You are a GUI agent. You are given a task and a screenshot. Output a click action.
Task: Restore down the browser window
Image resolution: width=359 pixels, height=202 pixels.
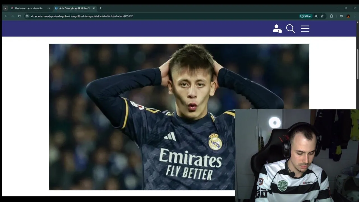(x=346, y=8)
